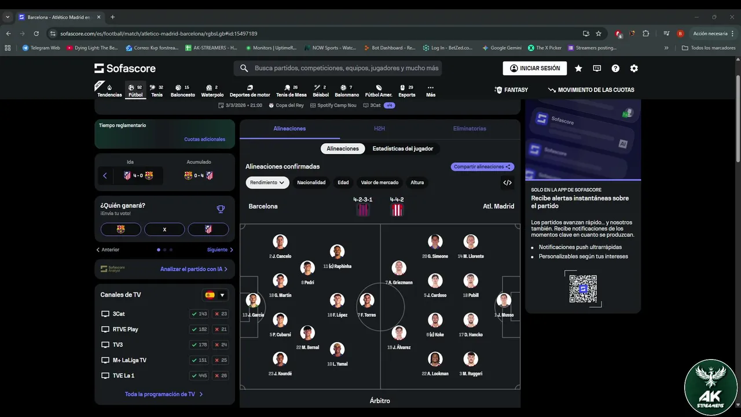Click Anterior to see previous poll

point(108,250)
